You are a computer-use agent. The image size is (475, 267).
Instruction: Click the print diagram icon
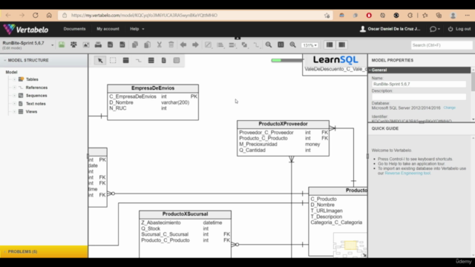(98, 44)
